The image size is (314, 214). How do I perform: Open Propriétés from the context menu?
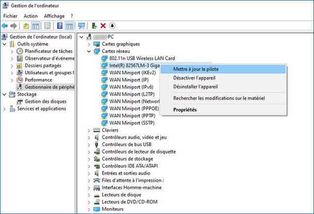[x=184, y=110]
